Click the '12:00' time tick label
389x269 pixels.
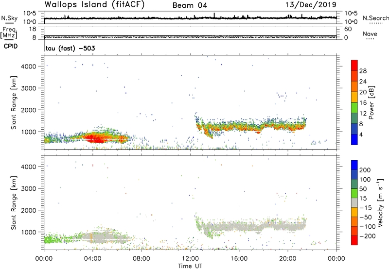click(x=190, y=259)
